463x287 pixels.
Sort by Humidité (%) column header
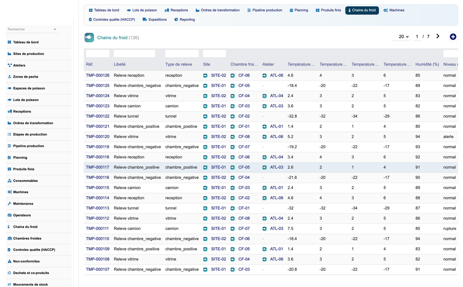pos(427,64)
